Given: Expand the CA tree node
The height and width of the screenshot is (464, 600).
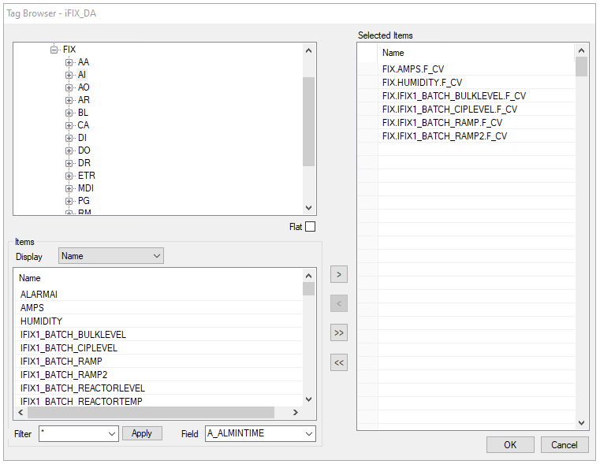Looking at the screenshot, I should click(69, 125).
